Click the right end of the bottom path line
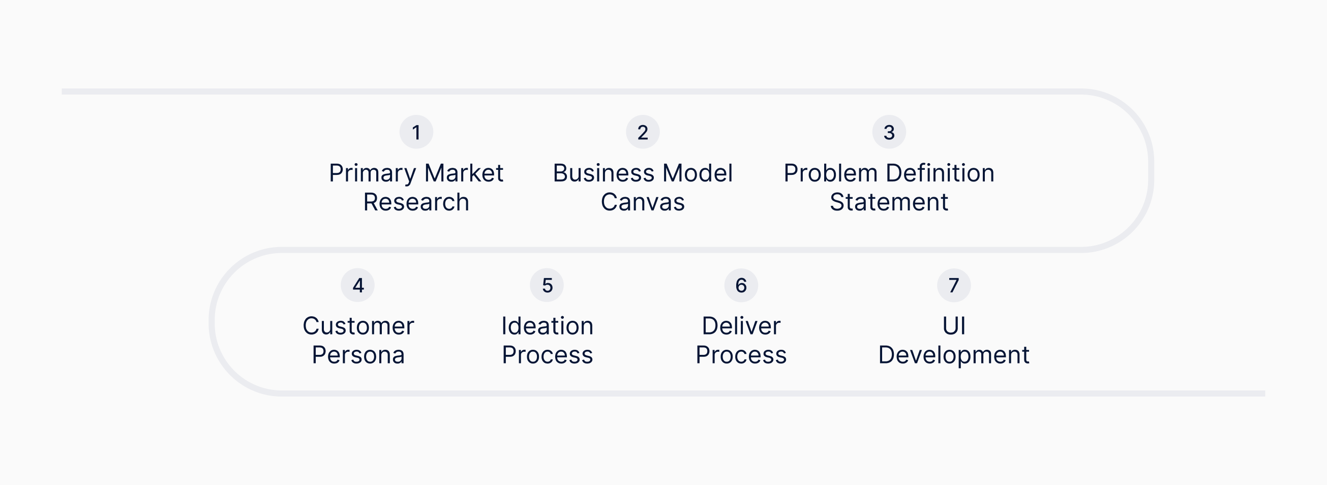This screenshot has height=485, width=1327. [x=1259, y=393]
